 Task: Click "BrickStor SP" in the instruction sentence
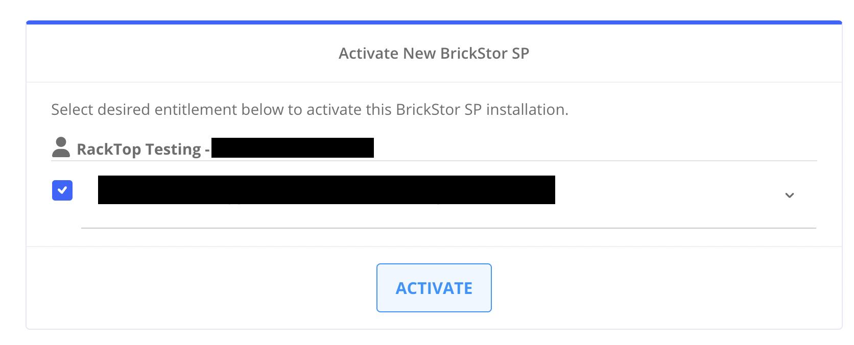(438, 110)
